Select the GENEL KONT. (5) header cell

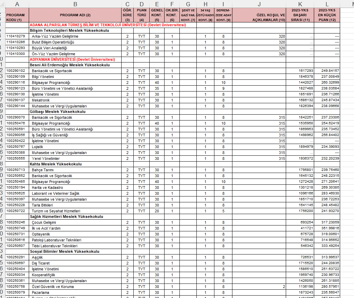pos(157,15)
